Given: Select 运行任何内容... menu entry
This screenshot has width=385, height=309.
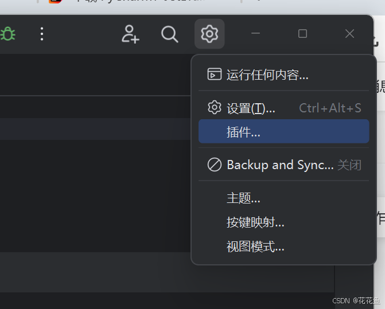Looking at the screenshot, I should click(283, 75).
